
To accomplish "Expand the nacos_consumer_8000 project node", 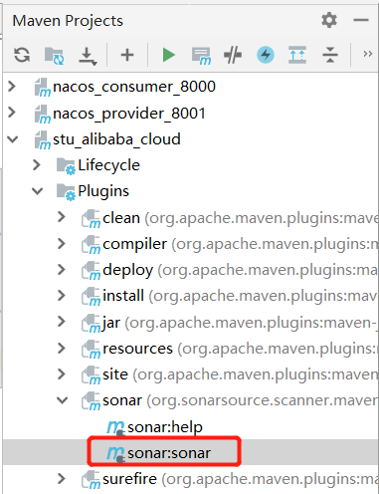I will click(x=12, y=87).
